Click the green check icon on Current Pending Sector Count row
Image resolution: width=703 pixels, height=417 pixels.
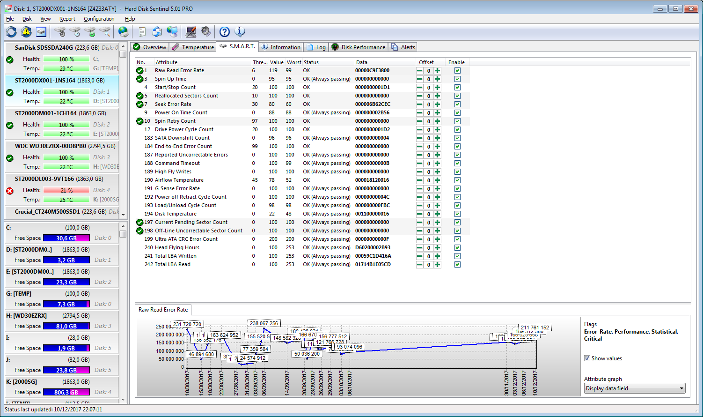(139, 223)
